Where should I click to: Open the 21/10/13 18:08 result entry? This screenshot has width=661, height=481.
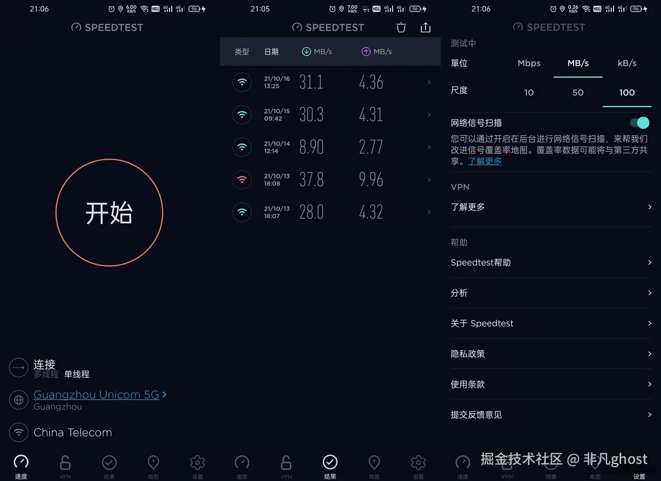point(330,179)
